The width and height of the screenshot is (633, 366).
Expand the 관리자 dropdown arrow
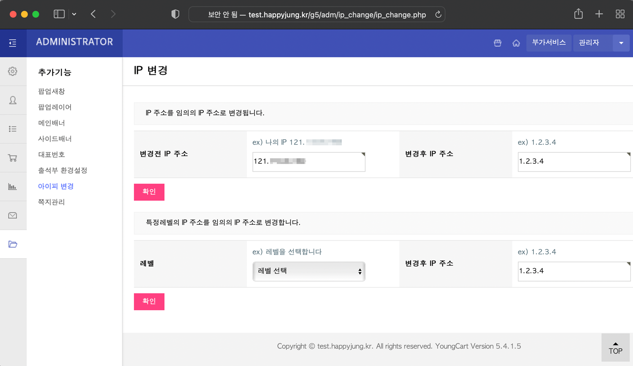coord(621,43)
